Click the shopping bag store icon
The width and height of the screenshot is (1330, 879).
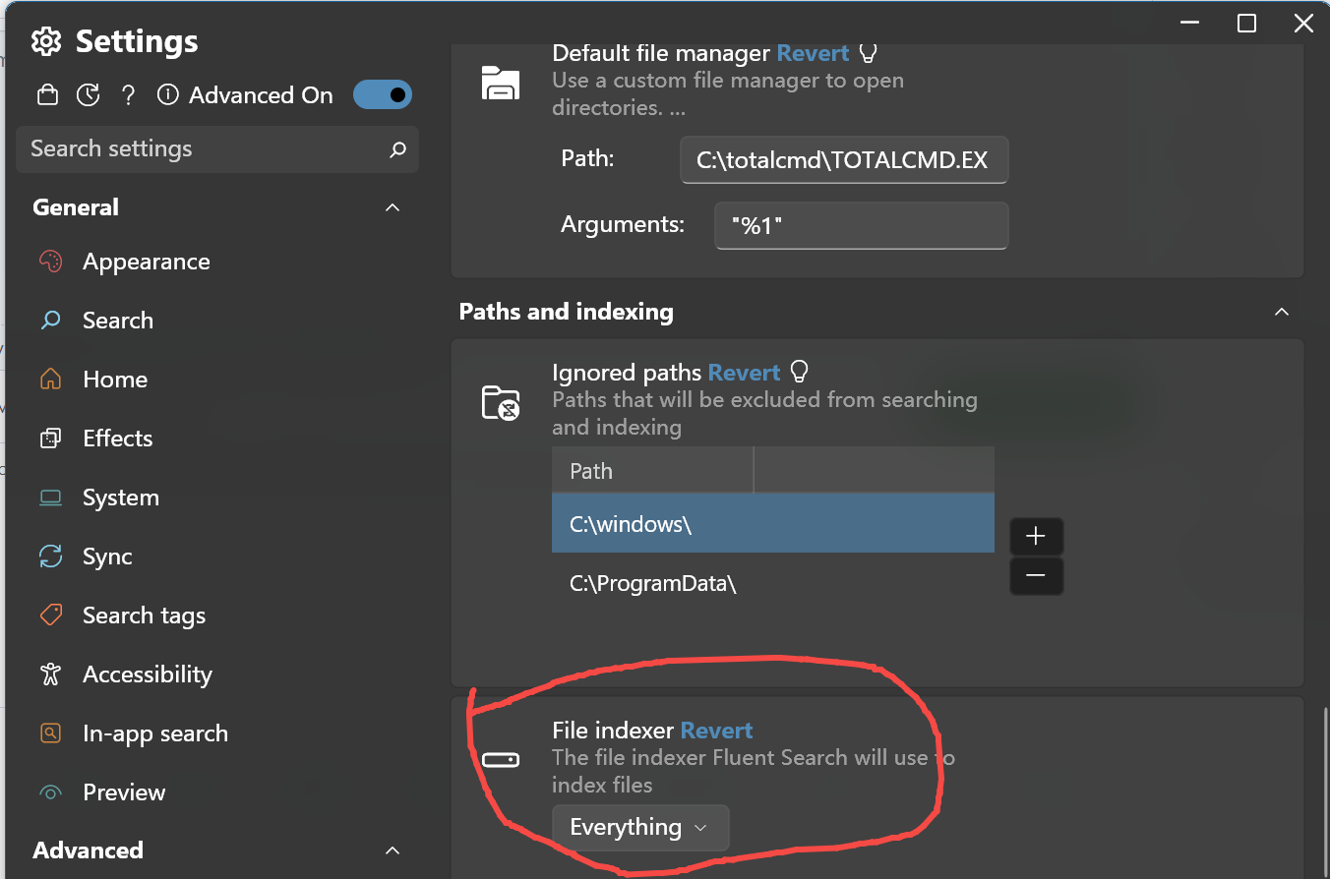tap(46, 94)
